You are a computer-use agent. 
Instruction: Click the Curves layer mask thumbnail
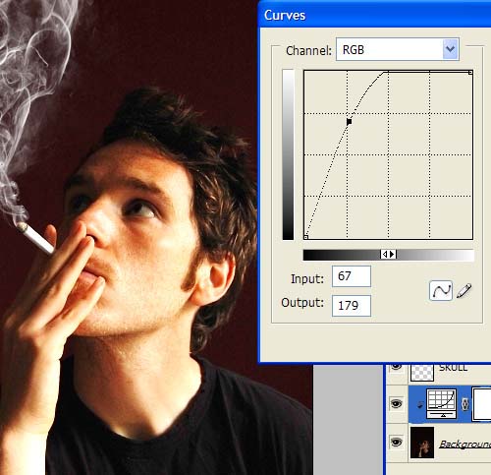tap(481, 404)
